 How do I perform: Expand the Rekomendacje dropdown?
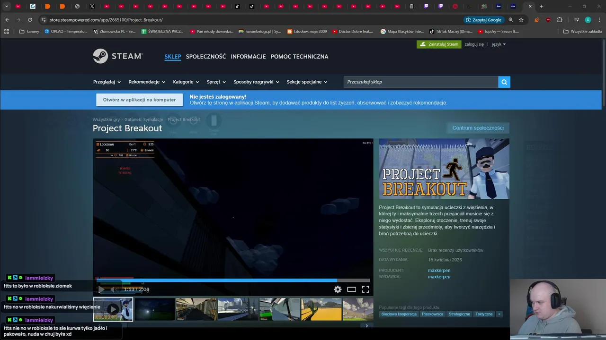point(147,82)
